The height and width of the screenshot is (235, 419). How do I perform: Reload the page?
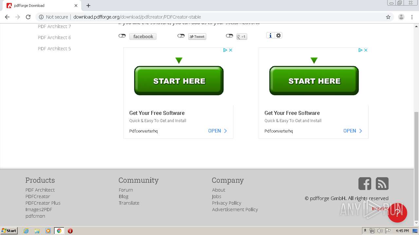click(28, 17)
